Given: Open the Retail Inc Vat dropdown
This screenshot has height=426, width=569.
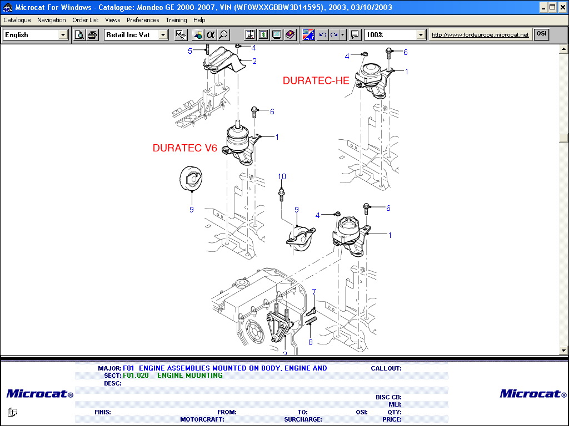Looking at the screenshot, I should 163,35.
